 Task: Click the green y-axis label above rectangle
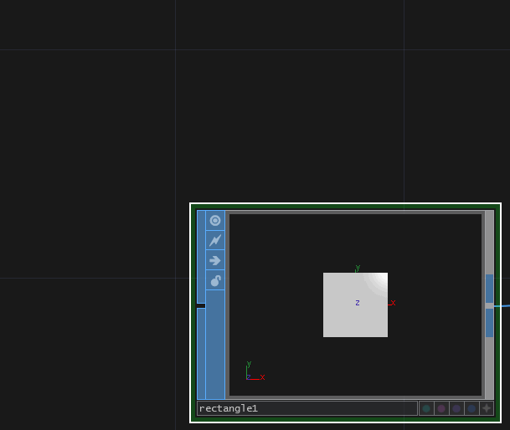pos(358,268)
